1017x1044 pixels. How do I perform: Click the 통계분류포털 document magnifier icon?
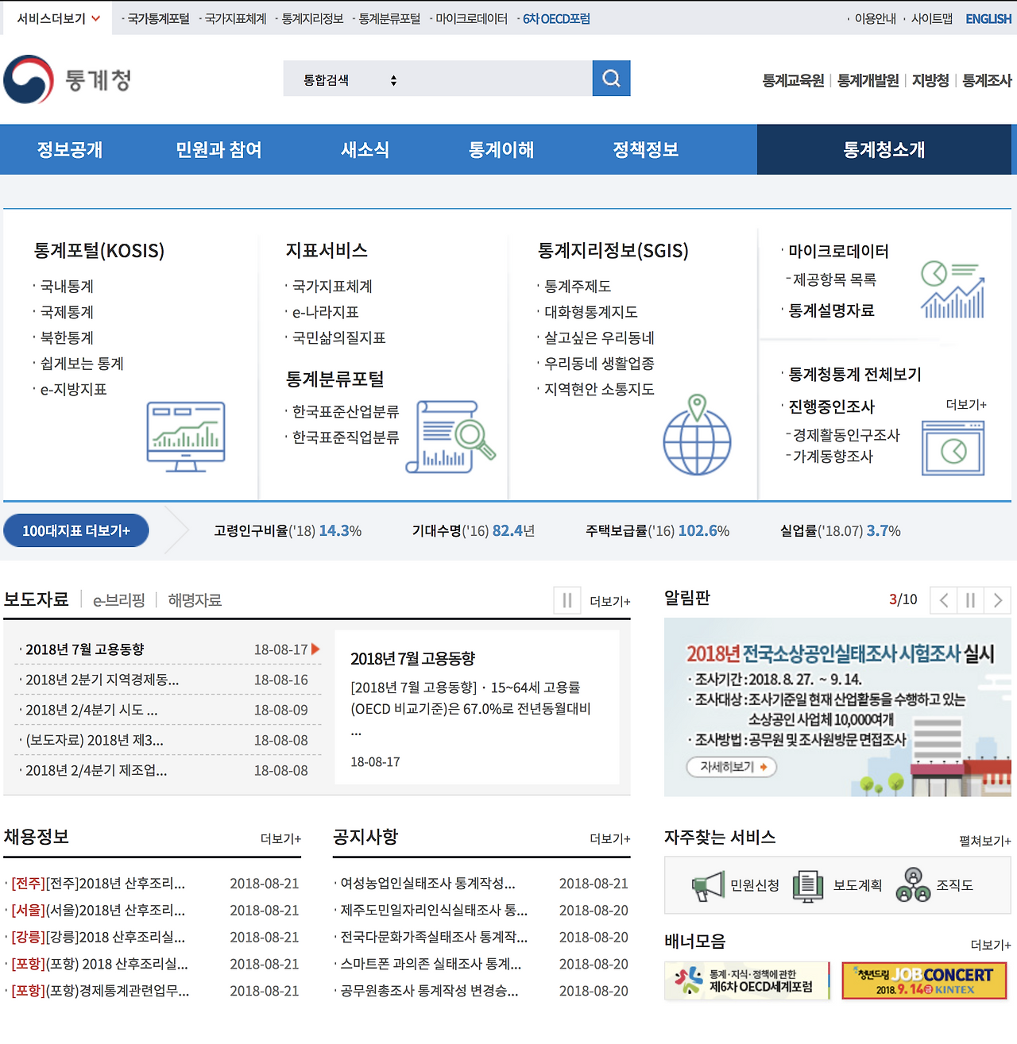coord(450,435)
